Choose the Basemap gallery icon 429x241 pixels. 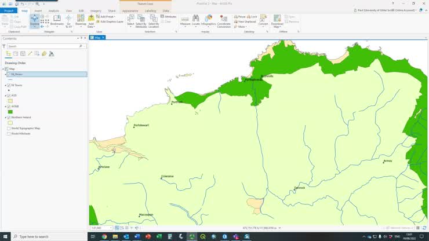click(x=81, y=21)
